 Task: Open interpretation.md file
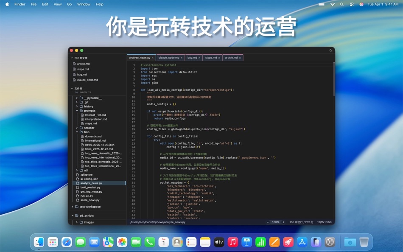tap(96, 119)
